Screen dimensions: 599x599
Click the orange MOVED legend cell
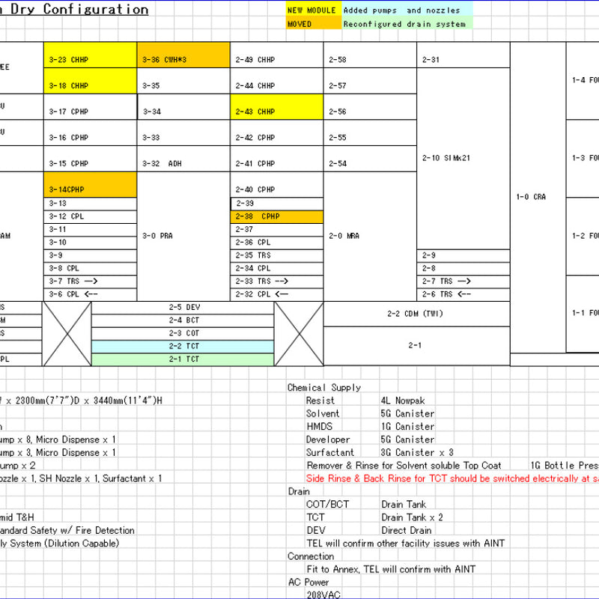click(x=313, y=24)
